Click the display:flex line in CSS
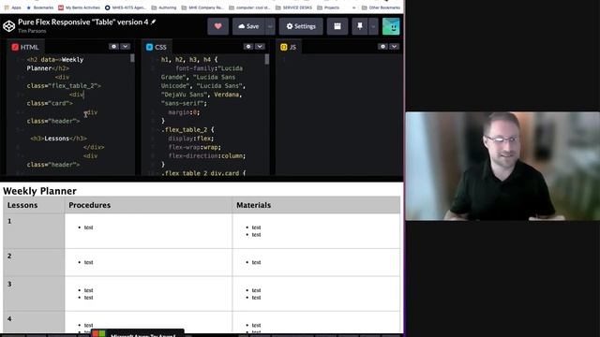 point(191,139)
